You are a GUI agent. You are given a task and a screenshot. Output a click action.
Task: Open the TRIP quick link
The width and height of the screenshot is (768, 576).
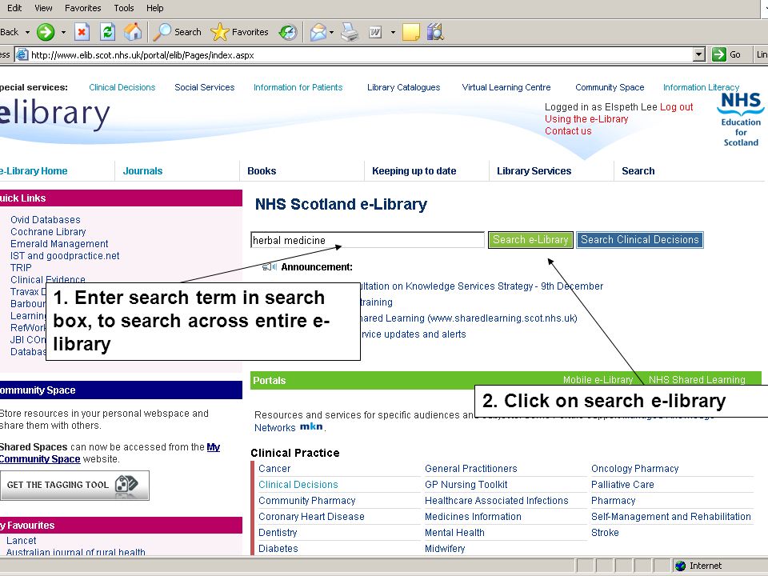[x=21, y=267]
